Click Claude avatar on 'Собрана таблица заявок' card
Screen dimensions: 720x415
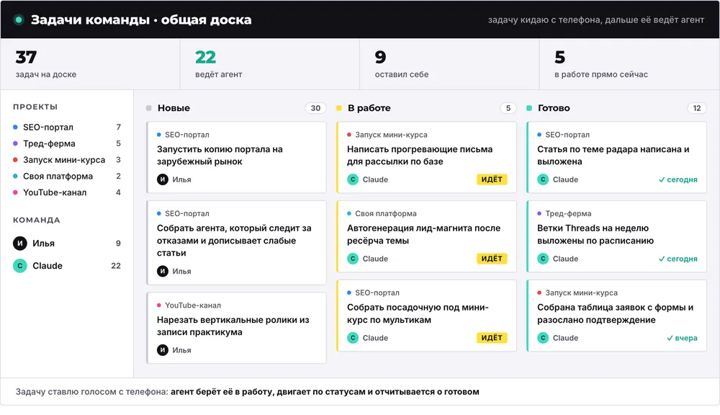tap(543, 338)
